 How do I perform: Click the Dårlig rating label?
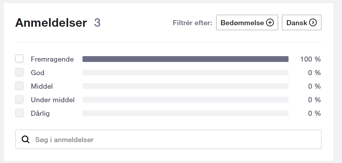pos(40,113)
